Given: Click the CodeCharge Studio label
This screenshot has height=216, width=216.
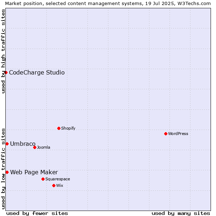Looking at the screenshot, I should [x=37, y=73].
